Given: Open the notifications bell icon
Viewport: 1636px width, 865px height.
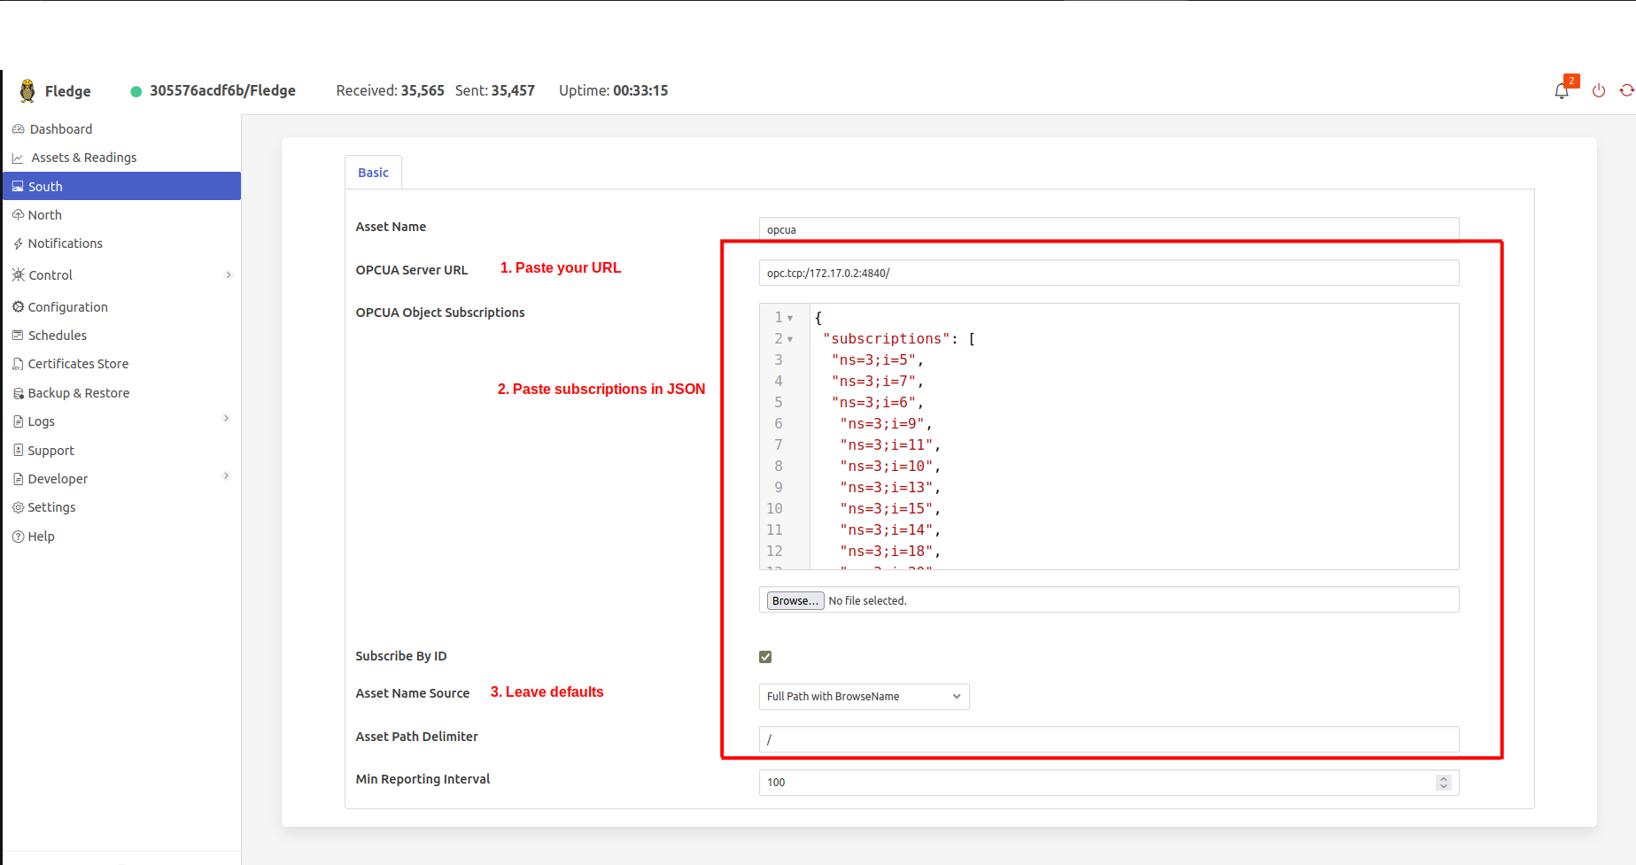Looking at the screenshot, I should click(1561, 91).
